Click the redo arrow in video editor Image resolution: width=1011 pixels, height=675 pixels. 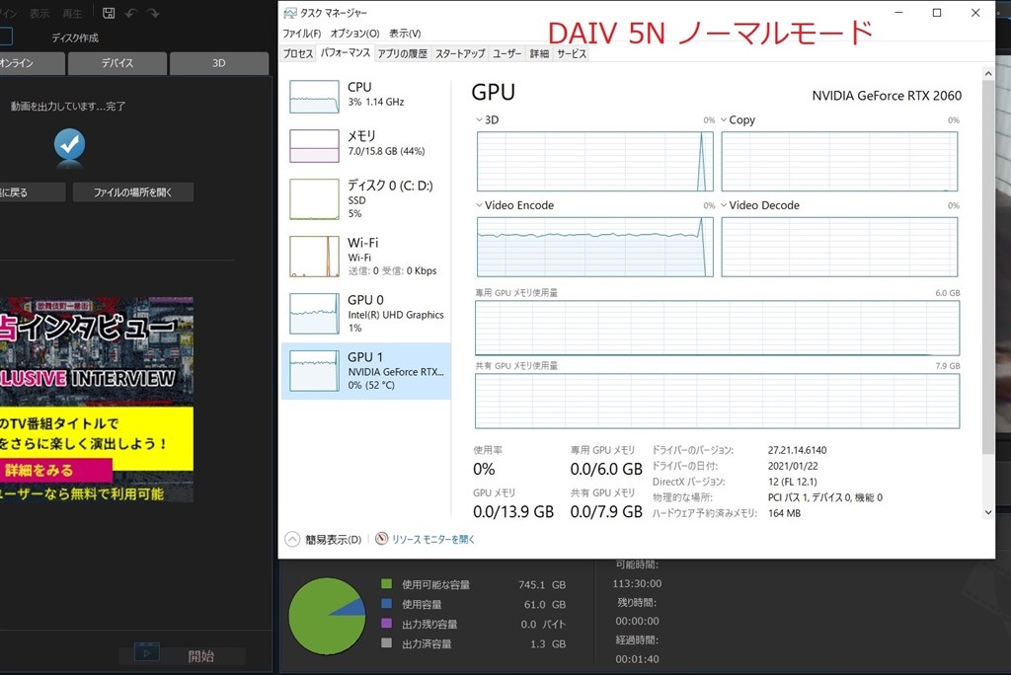coord(153,13)
